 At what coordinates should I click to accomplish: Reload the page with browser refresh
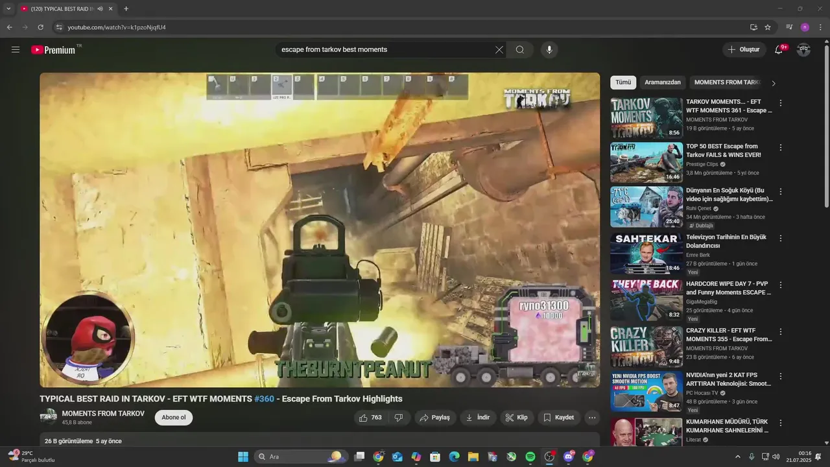(x=40, y=27)
